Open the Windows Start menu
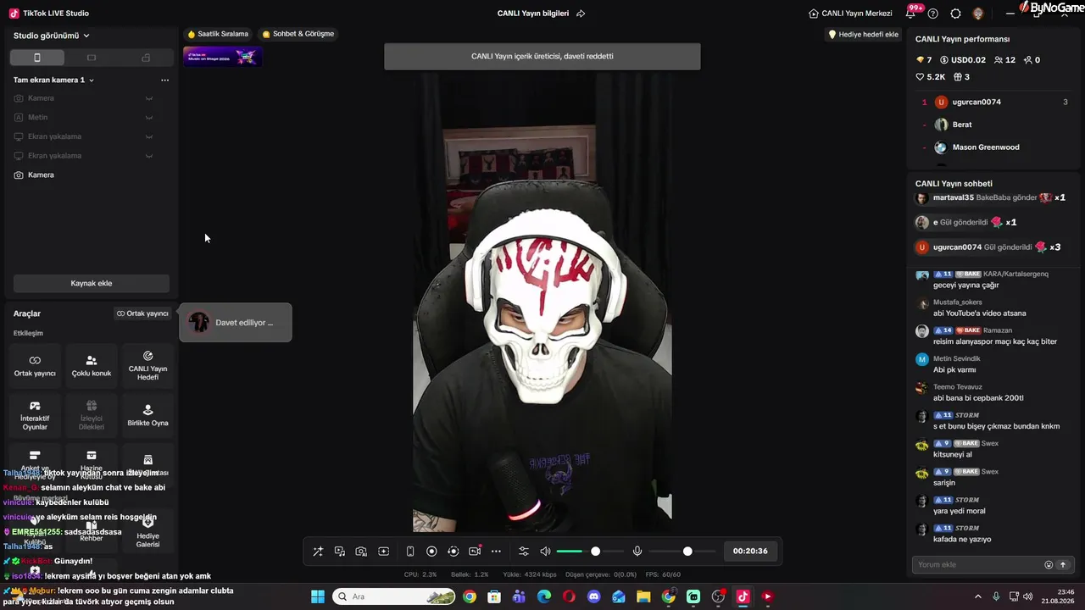The height and width of the screenshot is (610, 1085). click(x=317, y=596)
